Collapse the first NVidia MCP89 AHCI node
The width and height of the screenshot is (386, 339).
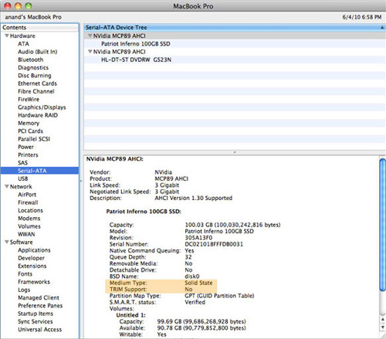(x=90, y=36)
